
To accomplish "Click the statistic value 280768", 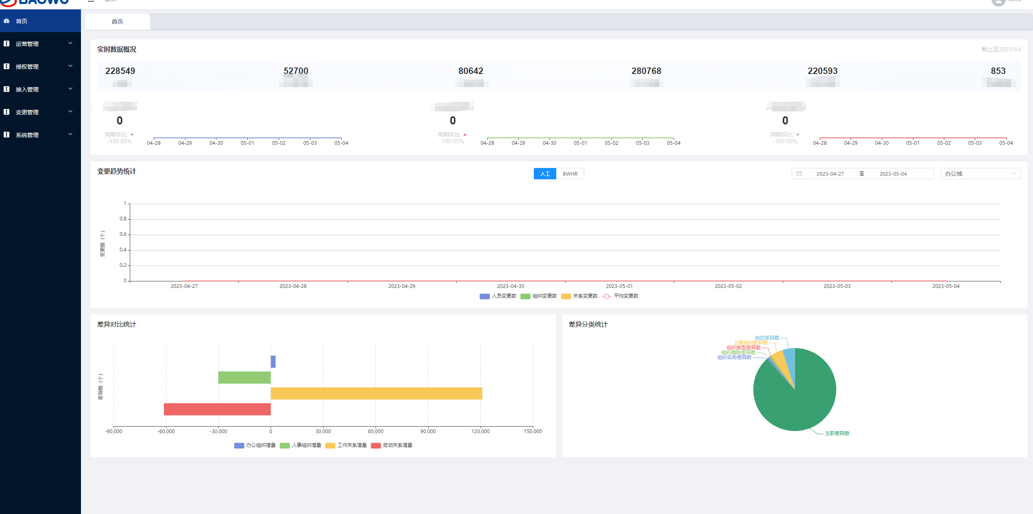I will tap(646, 71).
